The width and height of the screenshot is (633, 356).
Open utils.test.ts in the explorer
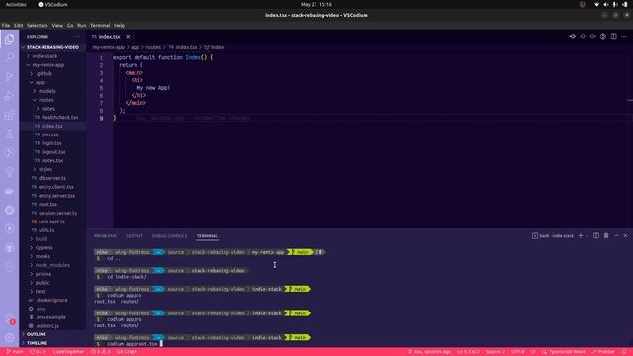[51, 222]
